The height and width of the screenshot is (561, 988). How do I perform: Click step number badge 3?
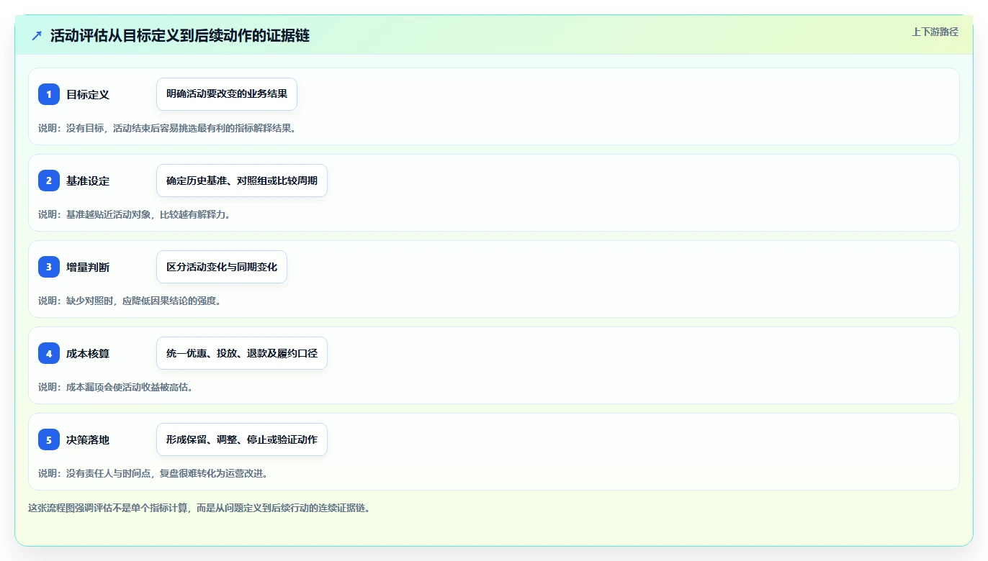point(49,267)
